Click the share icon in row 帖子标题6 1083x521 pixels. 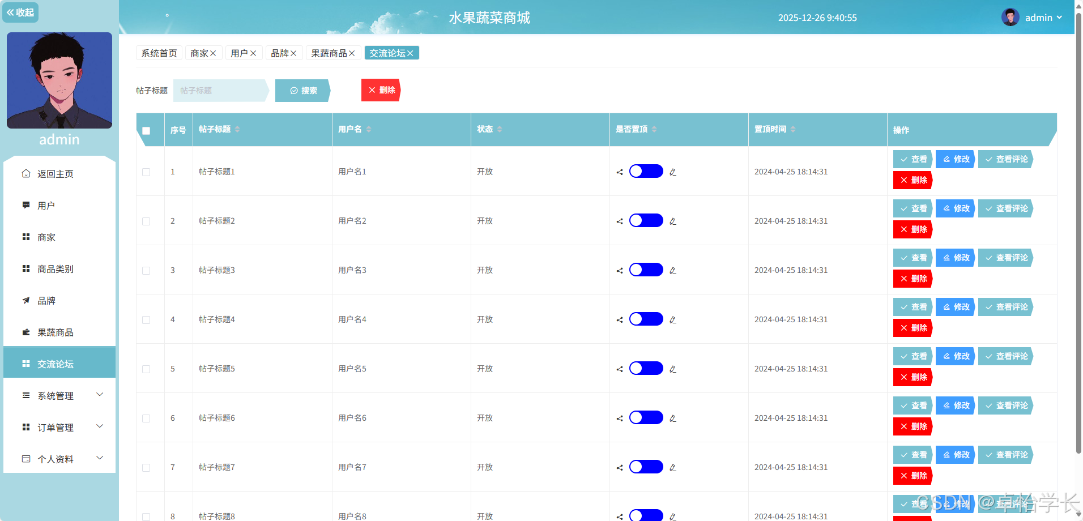620,418
